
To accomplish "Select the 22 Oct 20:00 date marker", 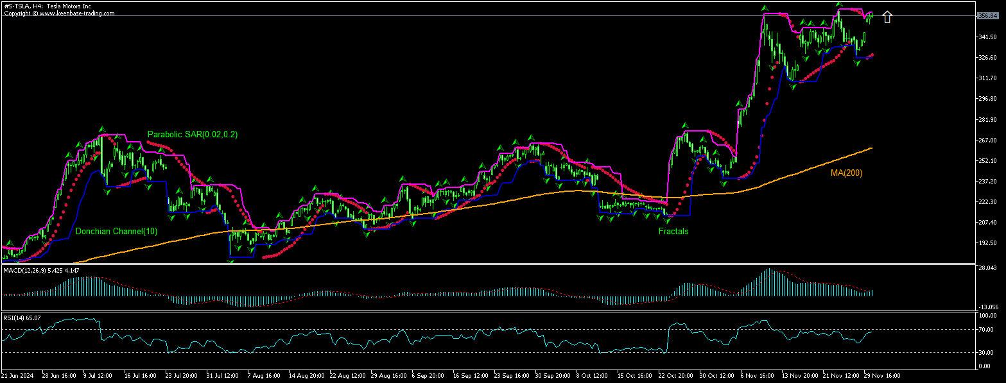I will point(676,374).
